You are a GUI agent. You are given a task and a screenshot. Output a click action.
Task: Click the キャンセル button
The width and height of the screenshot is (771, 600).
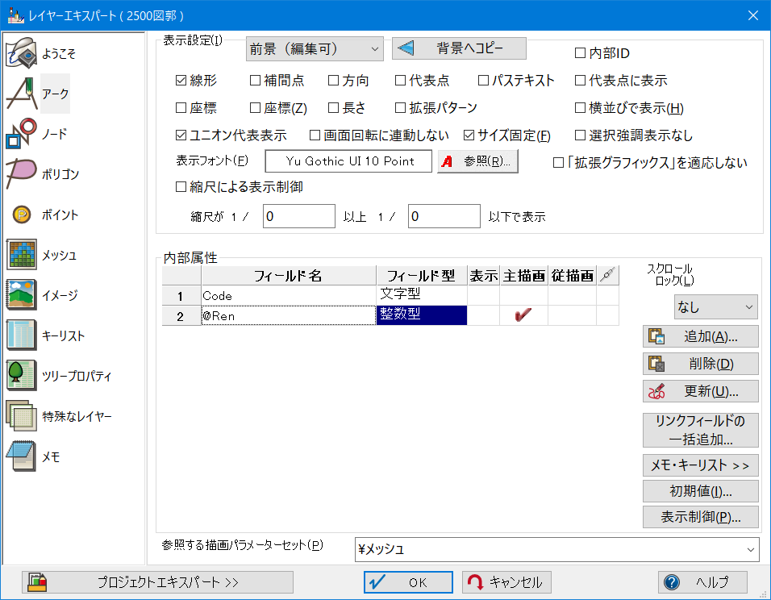point(506,582)
